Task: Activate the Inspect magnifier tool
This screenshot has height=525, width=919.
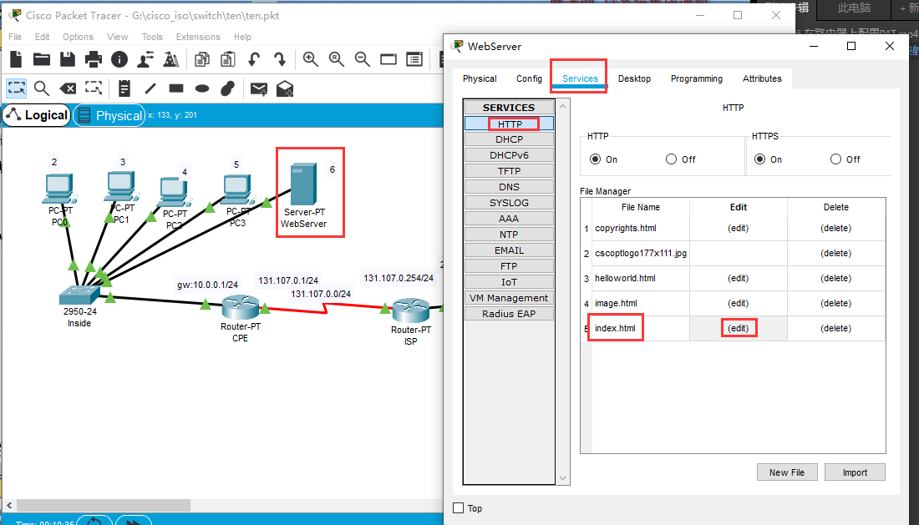Action: click(x=42, y=88)
